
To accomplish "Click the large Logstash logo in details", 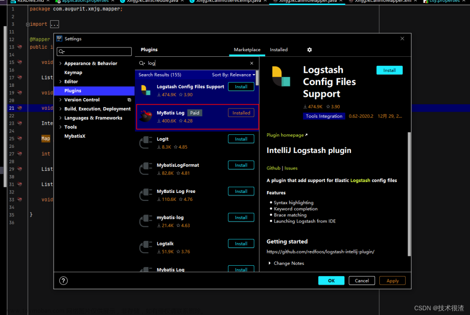I will (x=281, y=77).
